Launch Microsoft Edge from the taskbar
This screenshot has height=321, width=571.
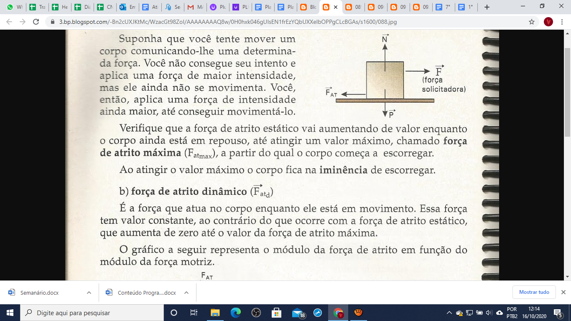[x=236, y=313]
